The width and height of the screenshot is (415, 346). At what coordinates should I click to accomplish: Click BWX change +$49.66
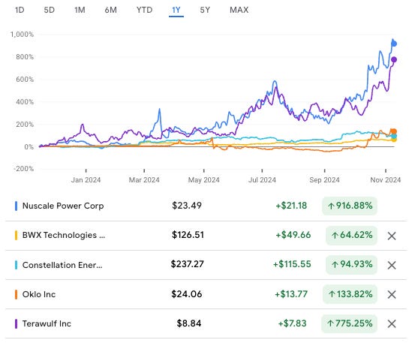coord(293,235)
